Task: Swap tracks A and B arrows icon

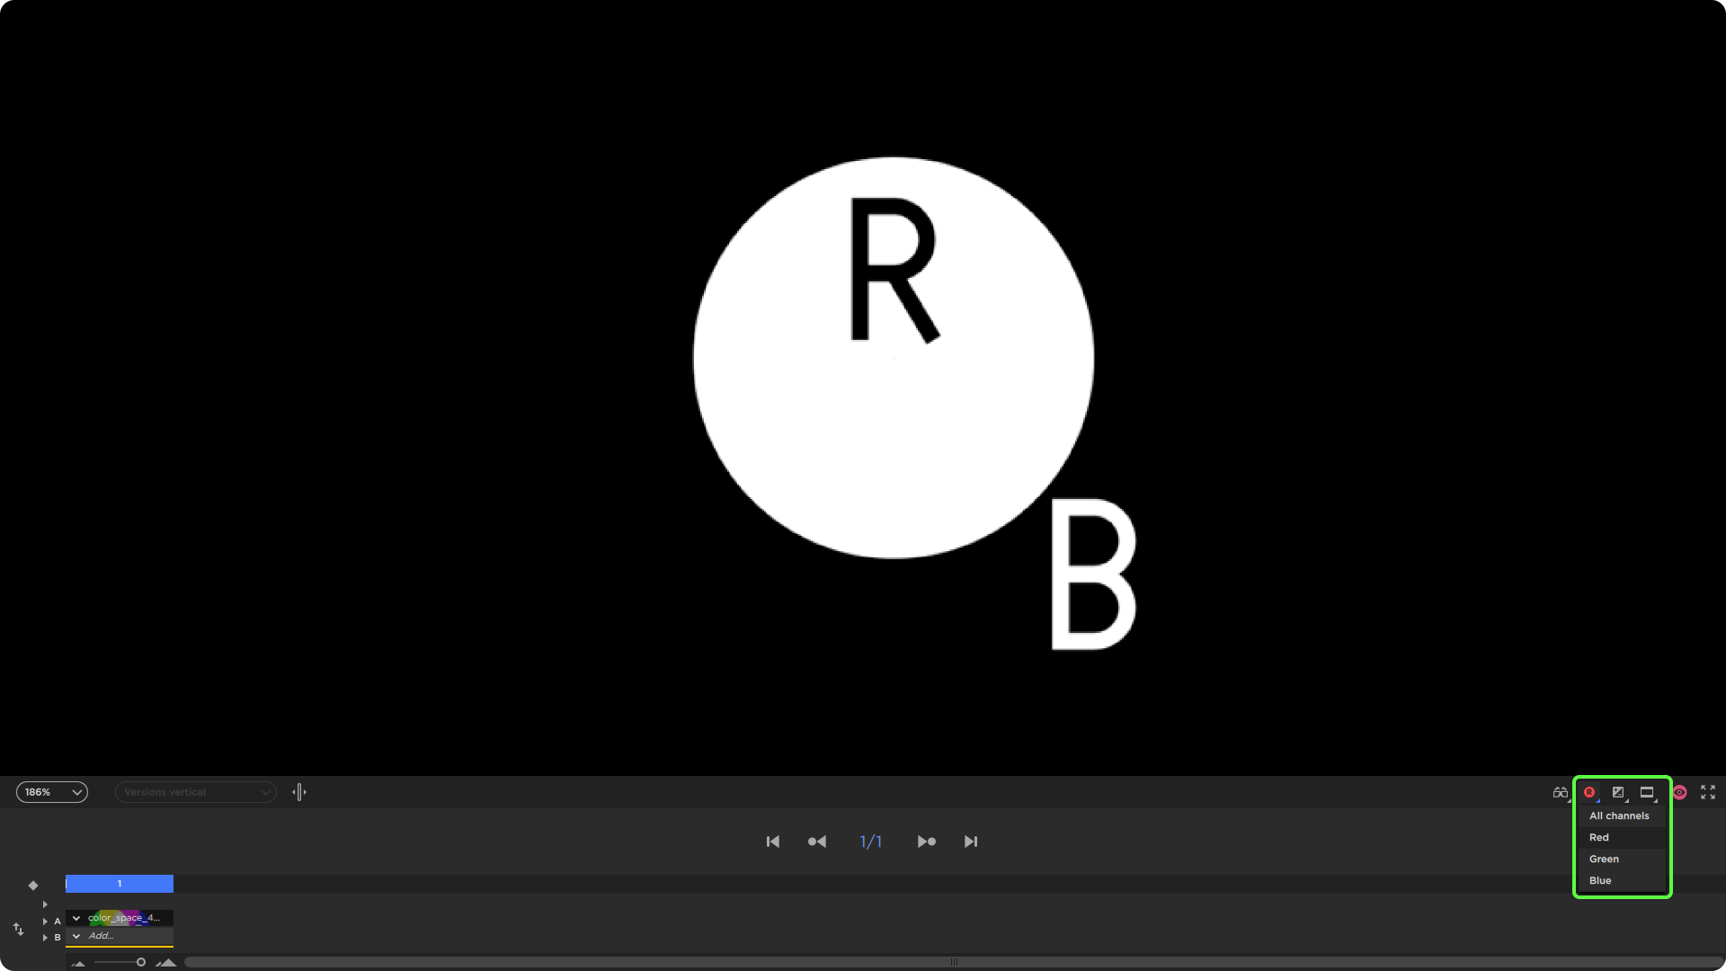Action: 18,929
